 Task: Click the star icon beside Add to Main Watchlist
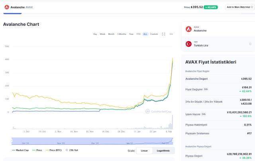click(x=252, y=7)
